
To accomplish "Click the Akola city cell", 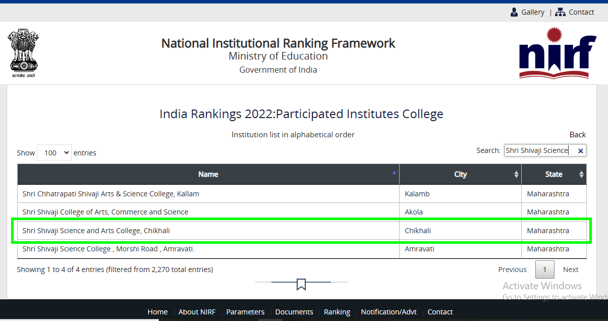I will pos(460,212).
